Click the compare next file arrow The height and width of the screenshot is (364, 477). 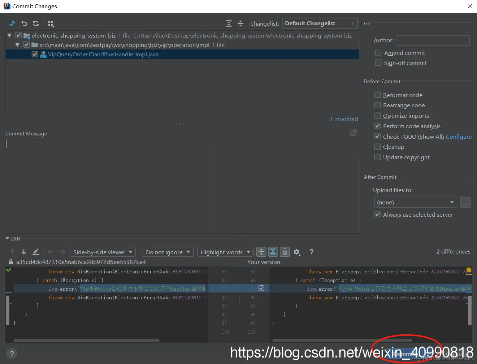click(x=62, y=252)
